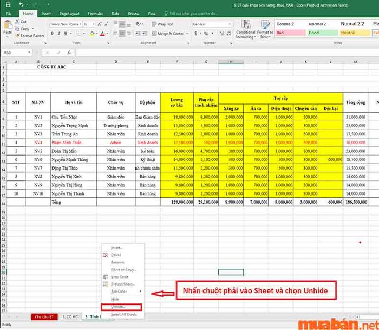Set top vertical alignment
The image size is (379, 330).
coord(115,24)
